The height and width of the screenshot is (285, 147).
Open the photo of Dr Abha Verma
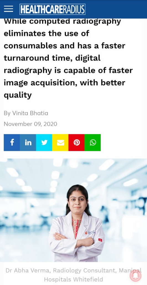click(x=73, y=210)
